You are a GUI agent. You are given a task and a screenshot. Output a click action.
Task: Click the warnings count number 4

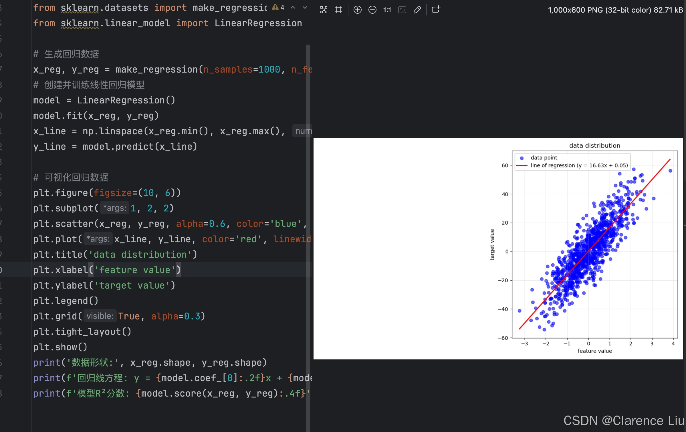click(282, 8)
